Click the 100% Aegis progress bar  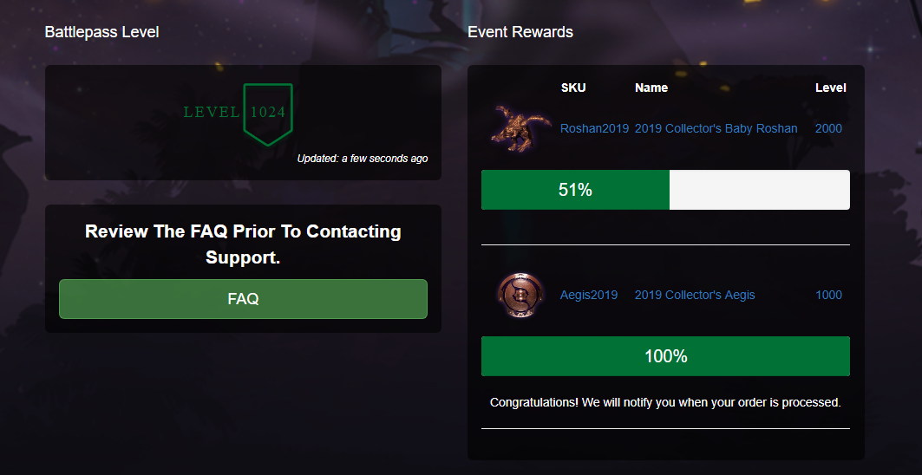tap(665, 356)
